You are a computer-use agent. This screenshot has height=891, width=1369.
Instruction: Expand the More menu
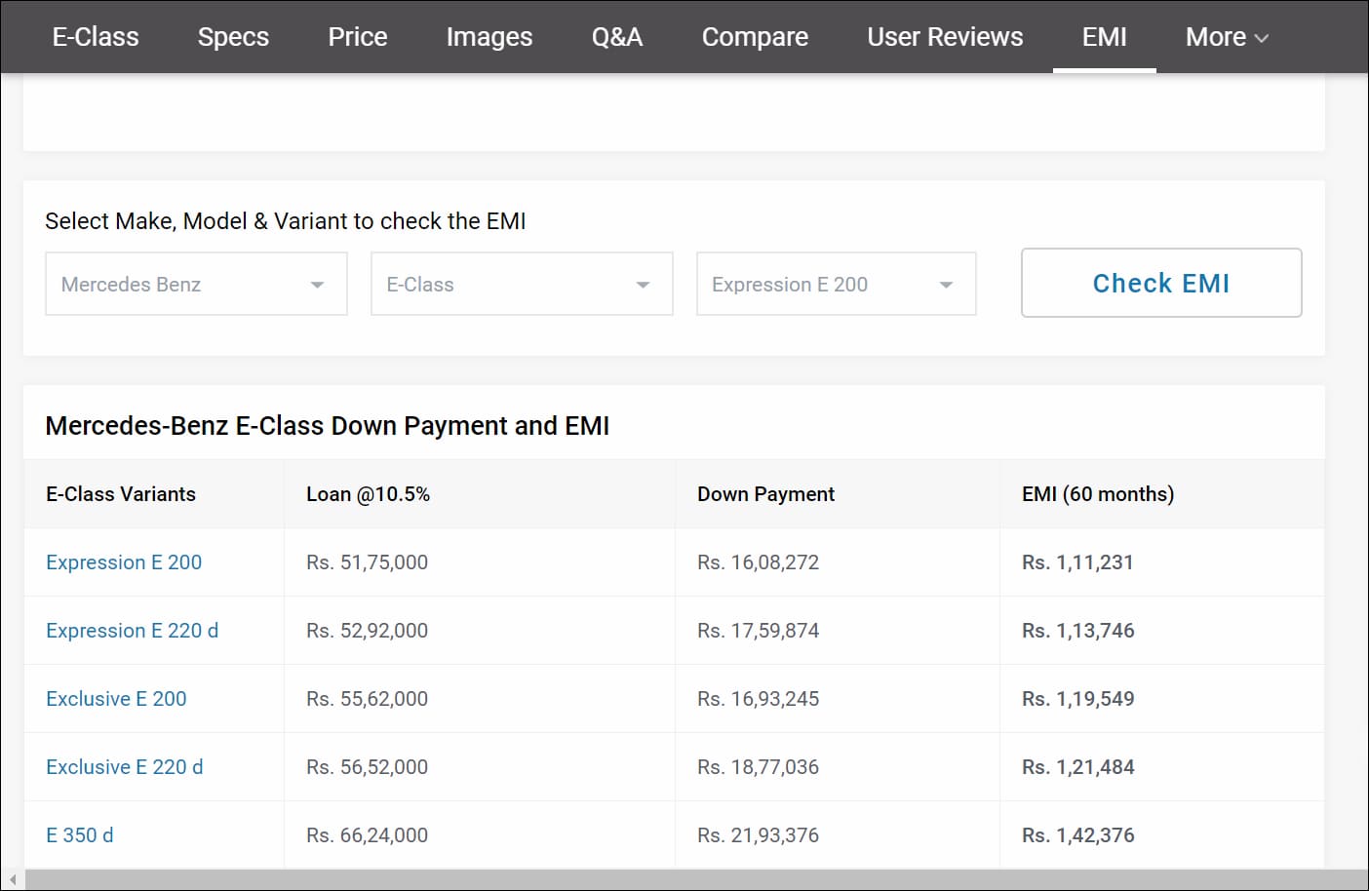click(1226, 37)
